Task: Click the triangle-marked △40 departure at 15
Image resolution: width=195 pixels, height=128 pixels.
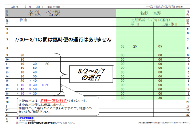Action: (33, 81)
